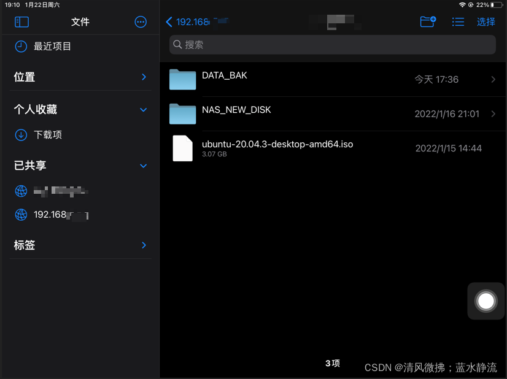The image size is (507, 379).
Task: Open the blurred shared server globe icon
Action: pos(21,191)
